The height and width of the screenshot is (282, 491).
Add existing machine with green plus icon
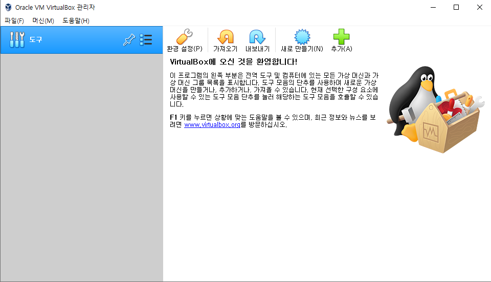click(341, 37)
